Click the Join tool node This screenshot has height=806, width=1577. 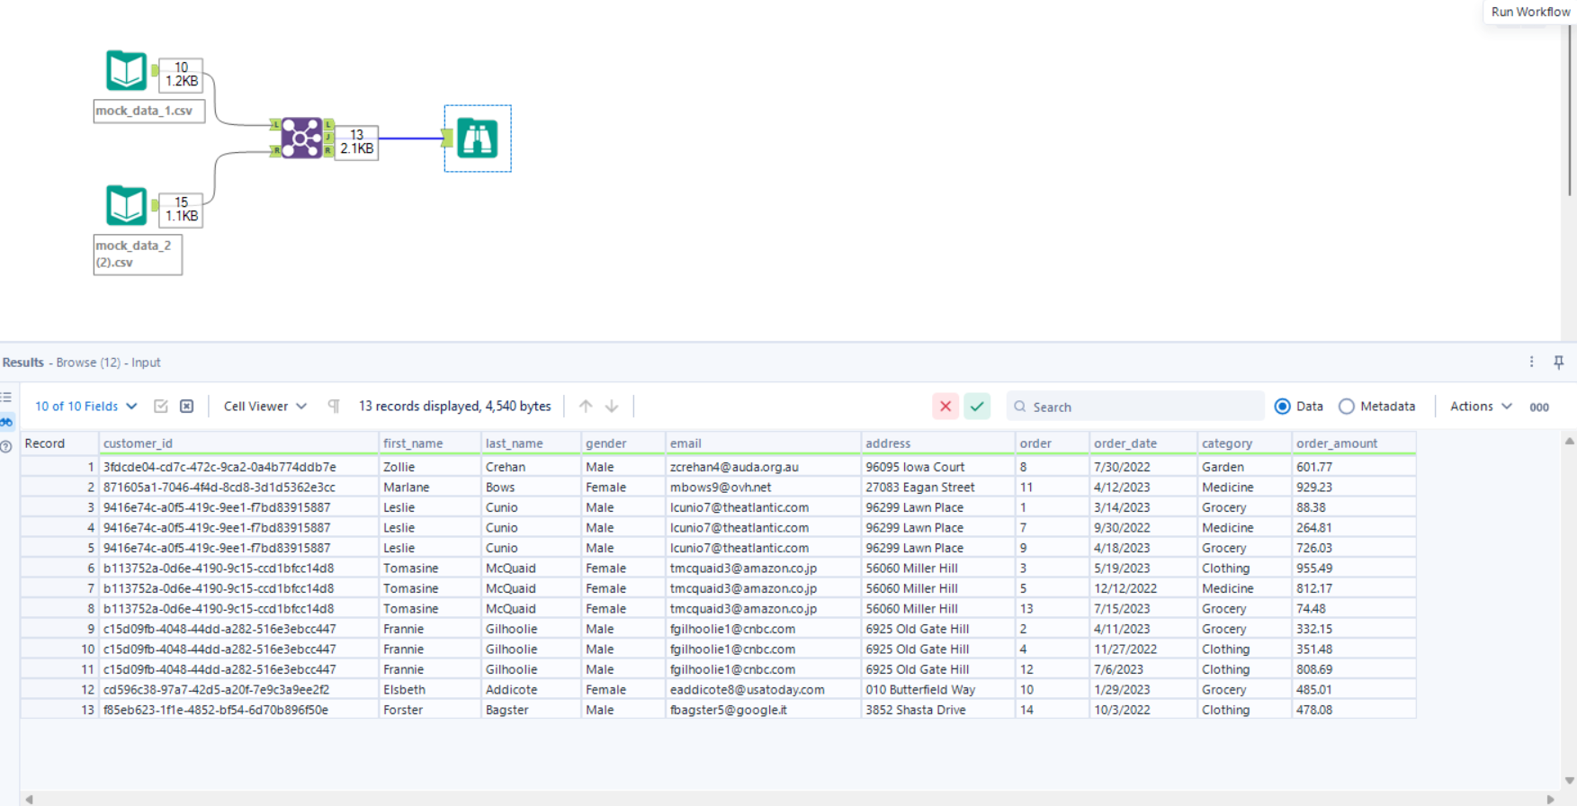click(301, 138)
